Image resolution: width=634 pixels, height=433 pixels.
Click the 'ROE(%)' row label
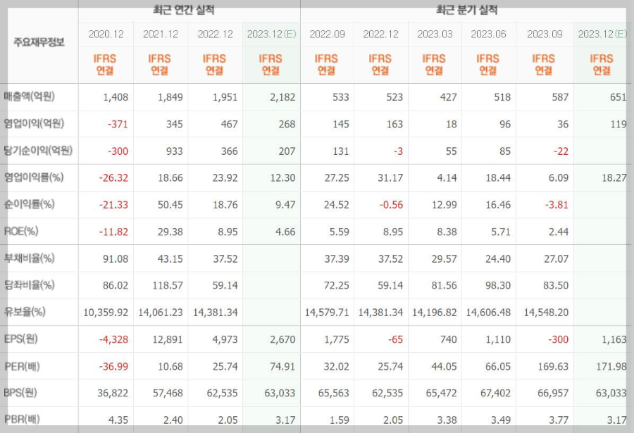[x=21, y=231]
